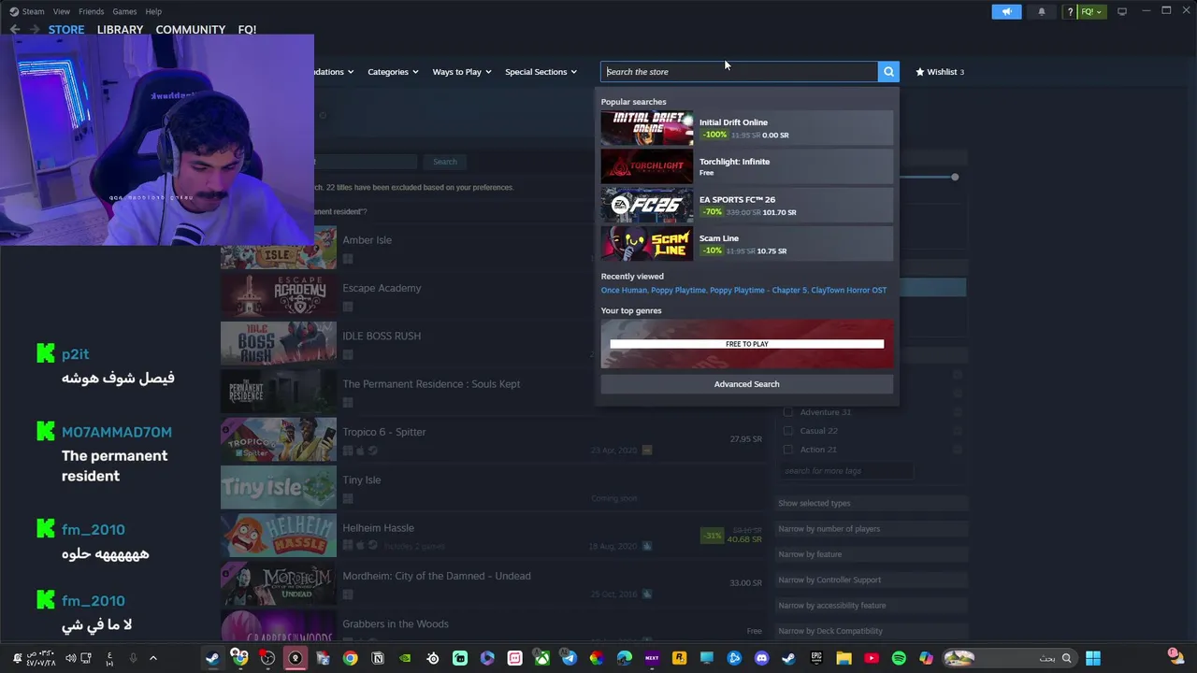Image resolution: width=1197 pixels, height=673 pixels.
Task: Open Spotify from the taskbar
Action: pos(899,658)
